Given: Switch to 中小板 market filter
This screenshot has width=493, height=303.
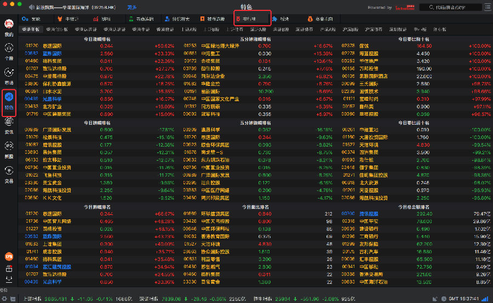Looking at the screenshot, I should point(420,30).
